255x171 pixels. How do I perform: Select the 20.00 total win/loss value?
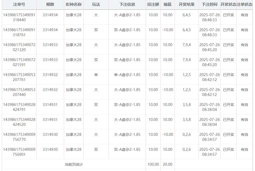point(167,164)
